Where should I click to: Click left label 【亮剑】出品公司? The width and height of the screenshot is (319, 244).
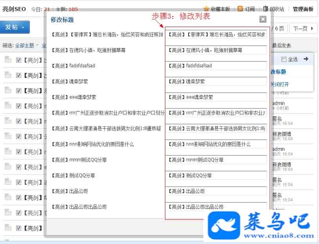point(69,191)
